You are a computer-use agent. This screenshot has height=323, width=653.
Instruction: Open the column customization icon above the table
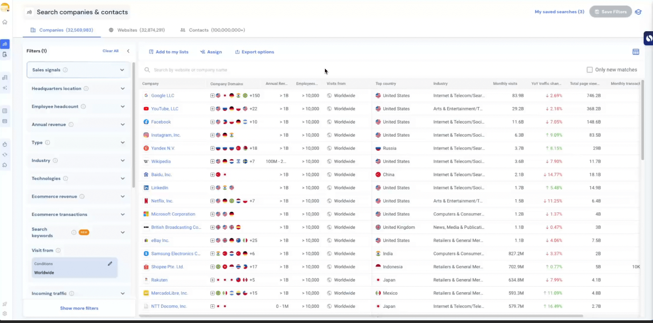(x=636, y=52)
